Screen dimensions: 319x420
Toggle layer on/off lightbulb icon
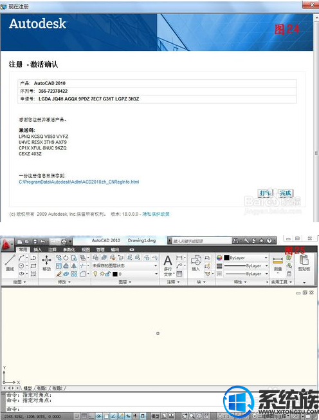click(95, 274)
